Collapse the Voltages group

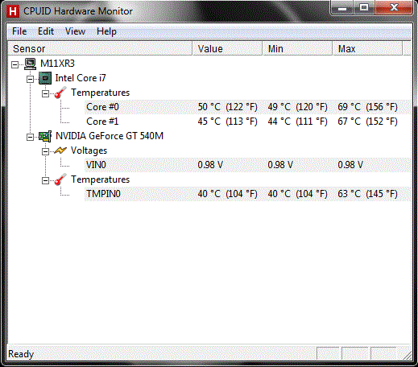[x=45, y=151]
